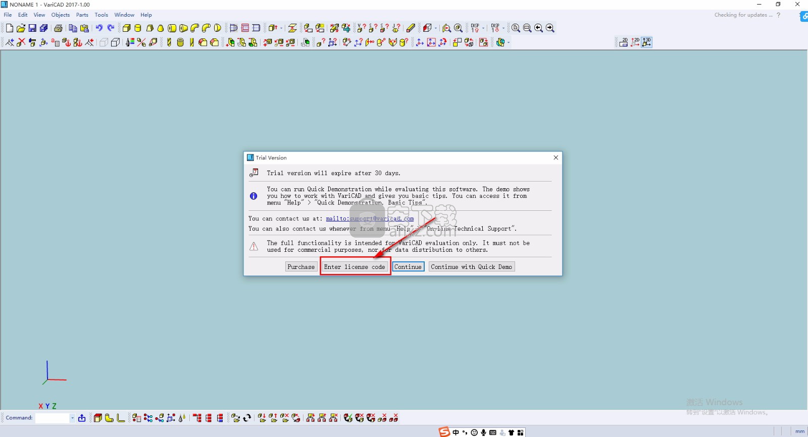Click the Print icon
This screenshot has height=437, width=808.
(x=58, y=28)
